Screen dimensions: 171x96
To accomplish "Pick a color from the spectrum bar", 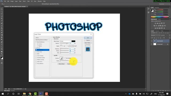I will (160, 17).
